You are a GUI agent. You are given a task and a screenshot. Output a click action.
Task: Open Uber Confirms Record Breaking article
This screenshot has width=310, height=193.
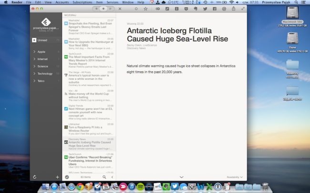tap(89, 161)
